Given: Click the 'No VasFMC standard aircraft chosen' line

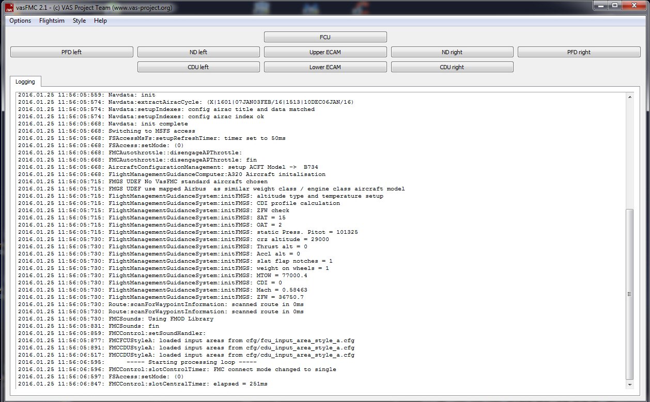Looking at the screenshot, I should [x=143, y=182].
